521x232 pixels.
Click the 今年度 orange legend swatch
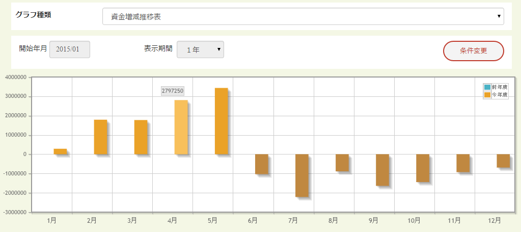[487, 95]
